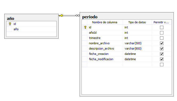Click the primary key icon beside id in periodo table
The height and width of the screenshot is (101, 177).
coord(85,27)
